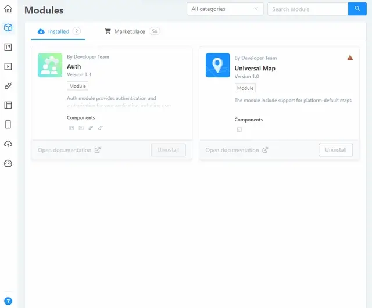Click the help question mark icon
The width and height of the screenshot is (372, 308).
tap(8, 300)
